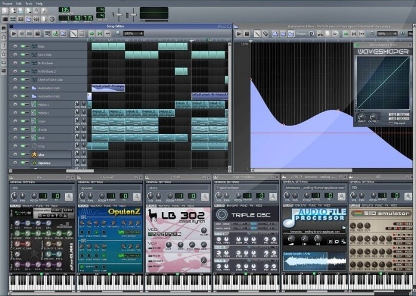Viewport: 416px width, 296px height.
Task: Select the eraser tool in Automation Editor
Action: [x=265, y=33]
